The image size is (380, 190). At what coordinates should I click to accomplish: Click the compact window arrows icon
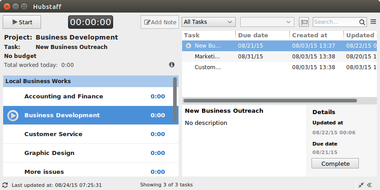pos(361,185)
